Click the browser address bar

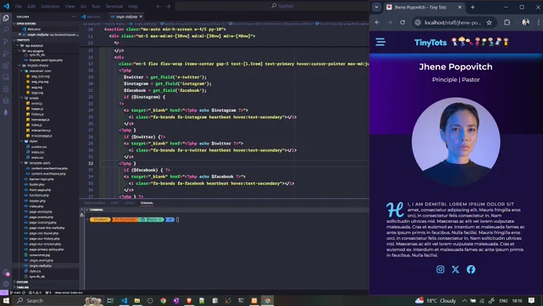click(453, 22)
